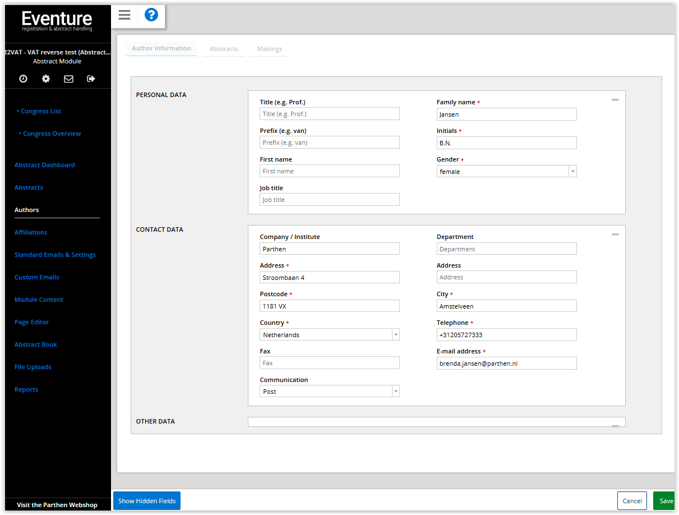679x515 pixels.
Task: Click the Cancel button
Action: pos(632,501)
